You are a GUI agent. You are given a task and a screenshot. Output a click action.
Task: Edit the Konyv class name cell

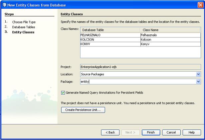coord(170,44)
